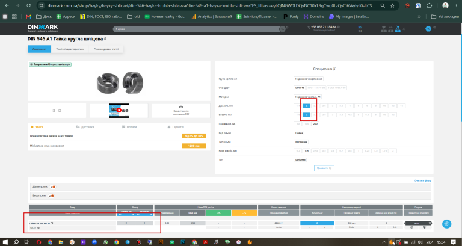Bookmark this page with the star icon

pyautogui.click(x=392, y=5)
